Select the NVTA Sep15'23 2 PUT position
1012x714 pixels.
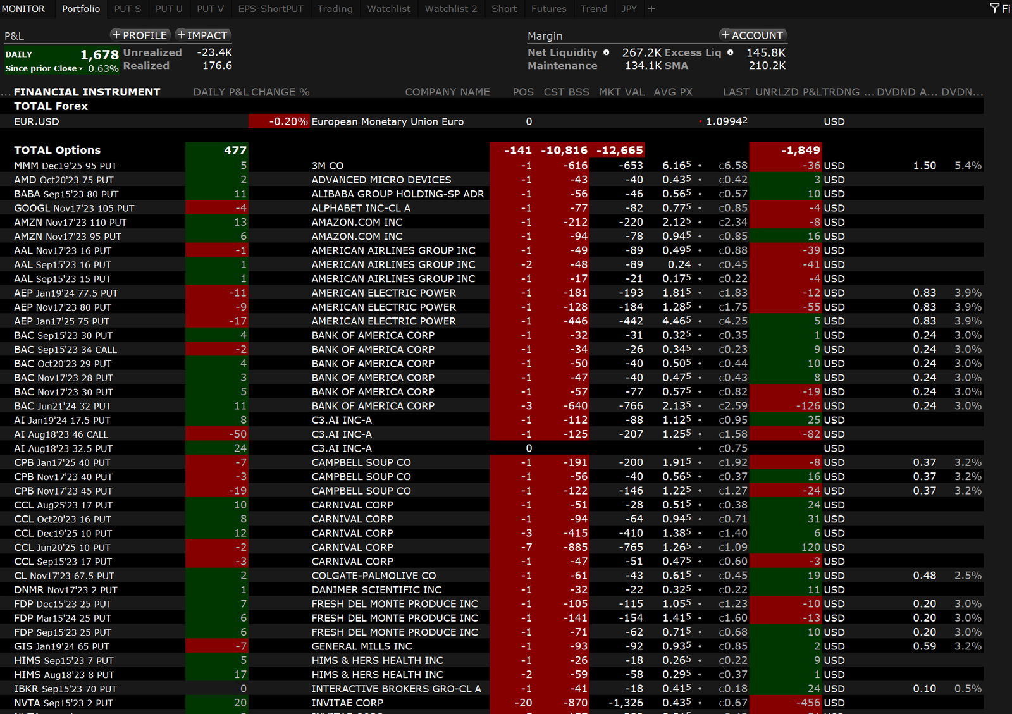click(x=63, y=703)
